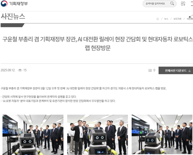This screenshot has height=155, width=193.
Task: Click the download count icon
Action: 150,70
